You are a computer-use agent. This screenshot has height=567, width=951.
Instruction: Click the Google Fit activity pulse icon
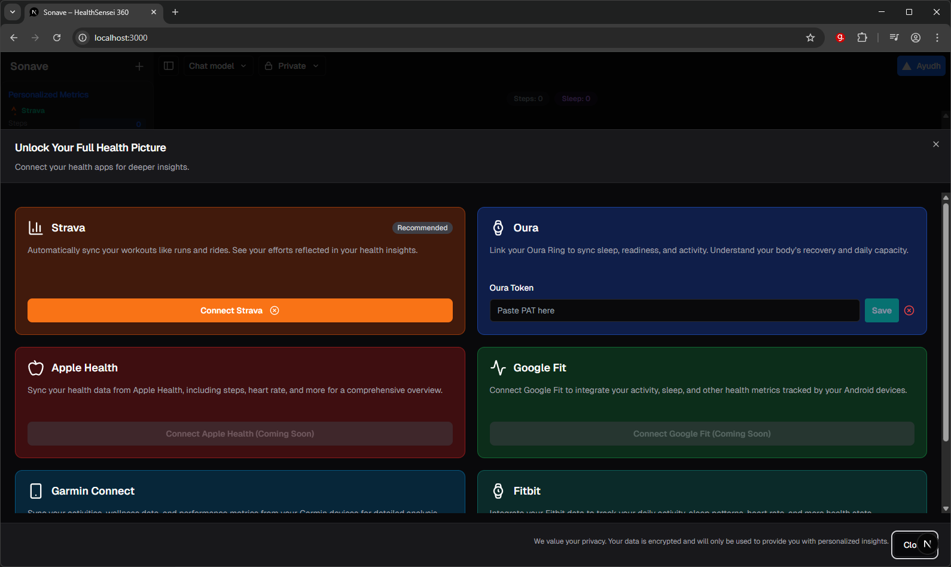click(x=498, y=368)
